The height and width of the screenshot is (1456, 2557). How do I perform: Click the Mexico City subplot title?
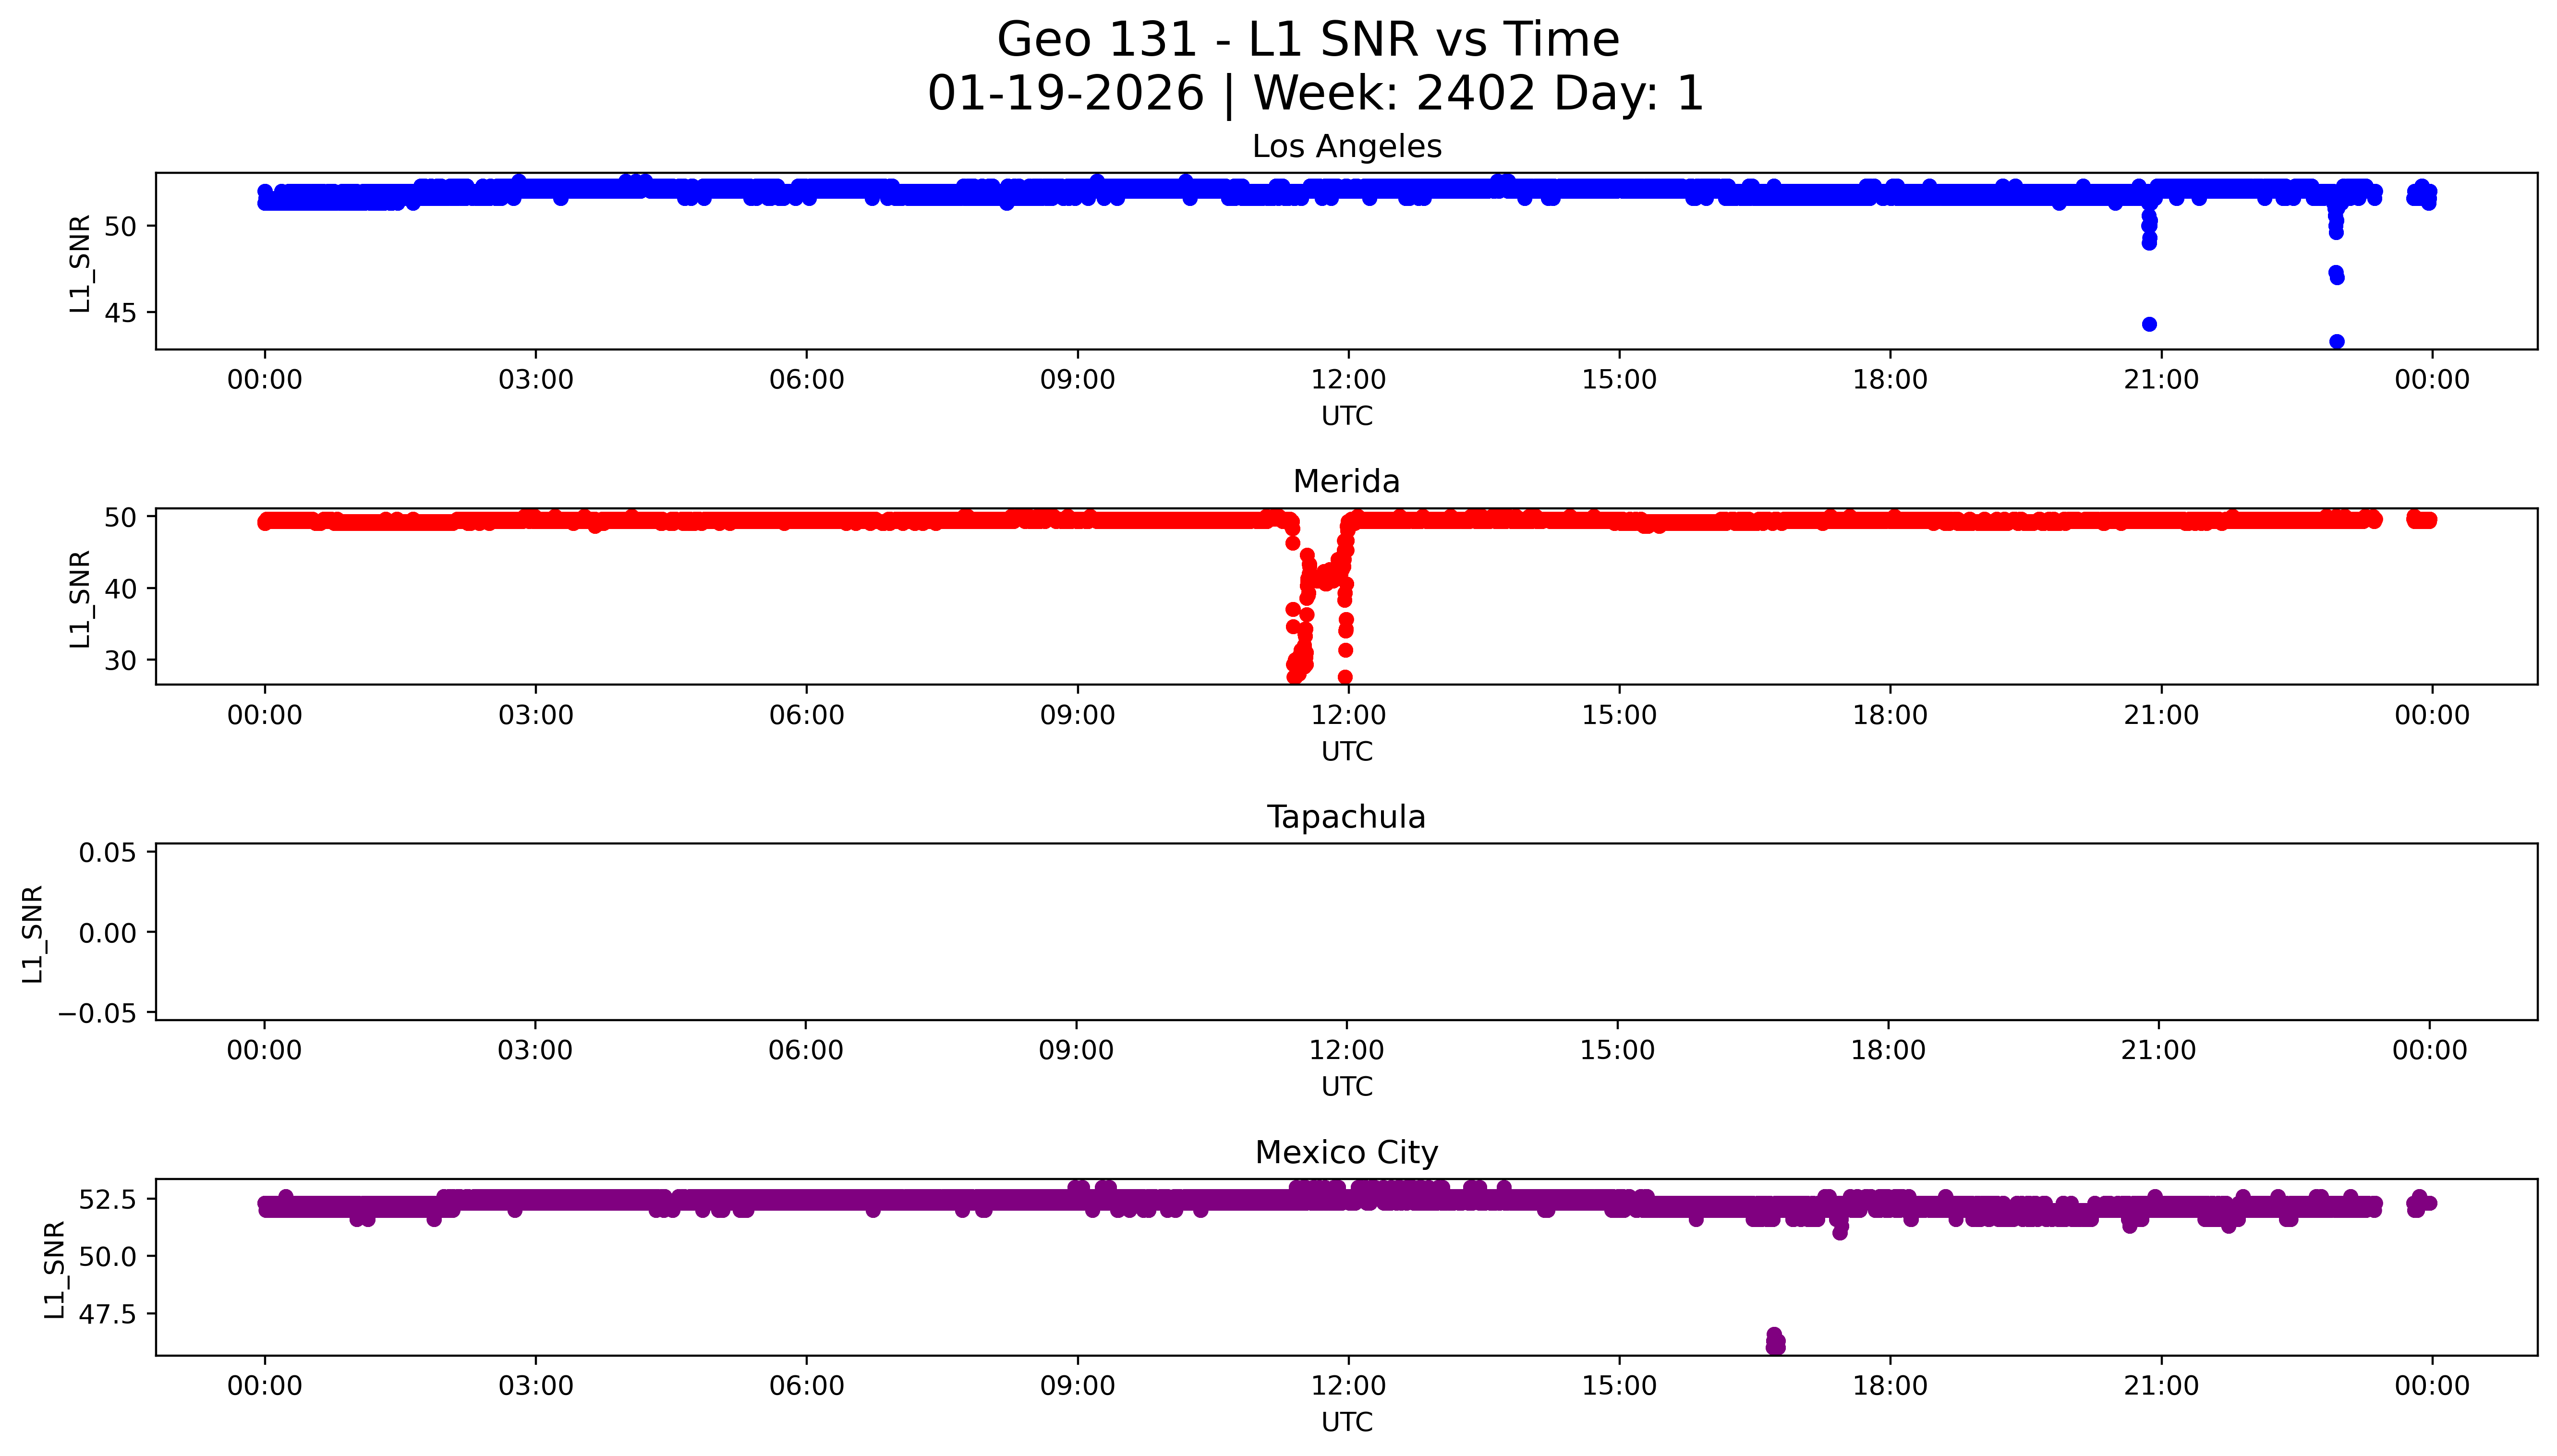(1346, 1153)
